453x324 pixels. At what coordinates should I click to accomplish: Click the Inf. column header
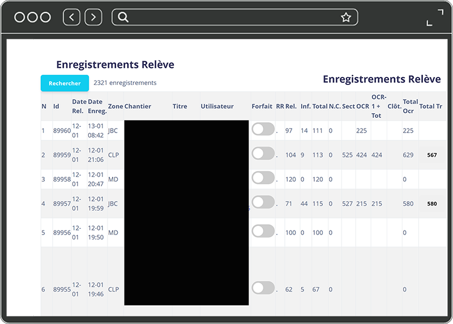pyautogui.click(x=306, y=106)
